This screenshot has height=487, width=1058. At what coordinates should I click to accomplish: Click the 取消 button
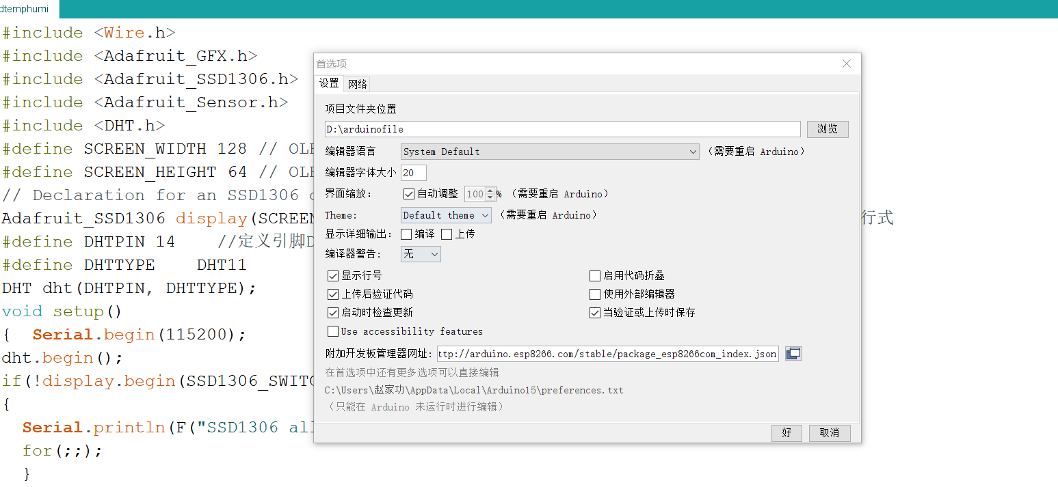pos(830,432)
